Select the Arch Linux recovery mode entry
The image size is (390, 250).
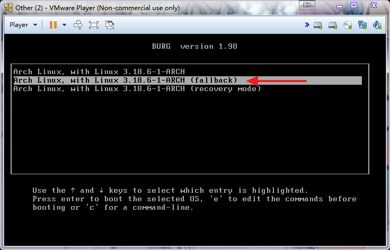click(137, 88)
